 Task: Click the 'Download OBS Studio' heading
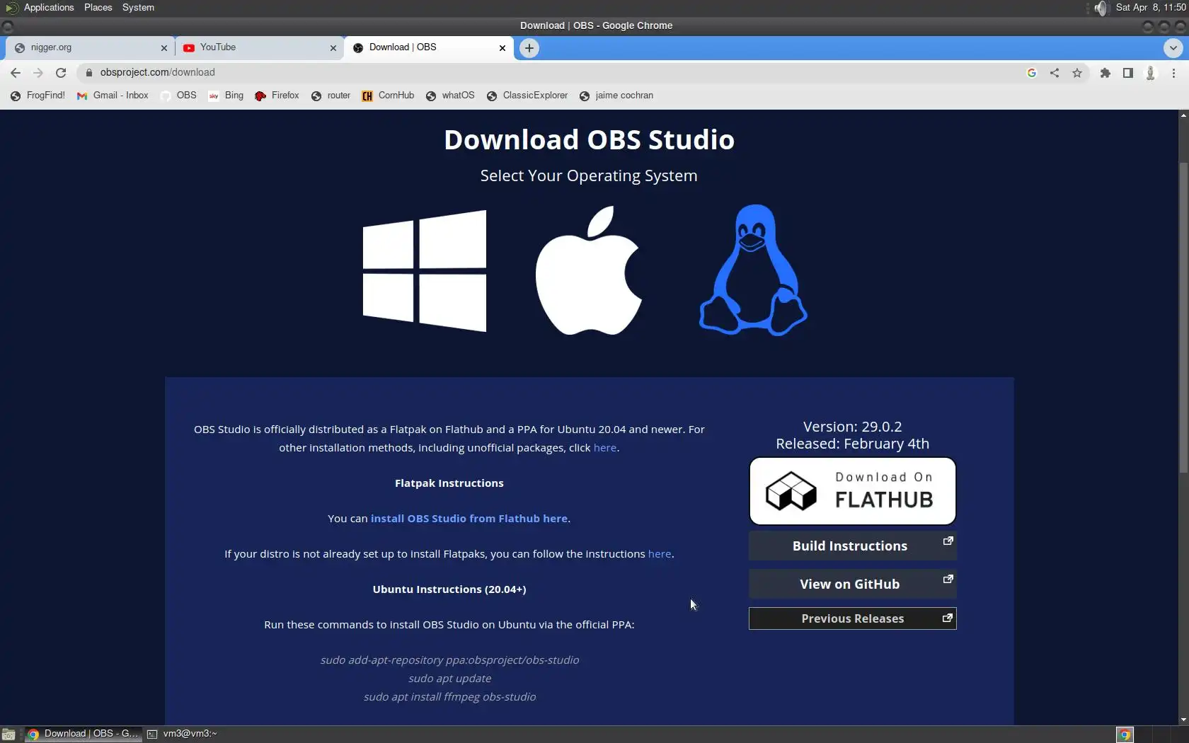(x=589, y=139)
